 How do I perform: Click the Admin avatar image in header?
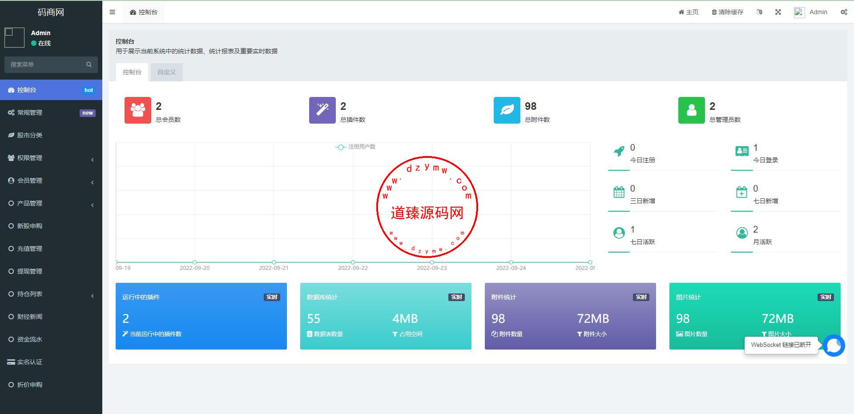click(x=799, y=12)
